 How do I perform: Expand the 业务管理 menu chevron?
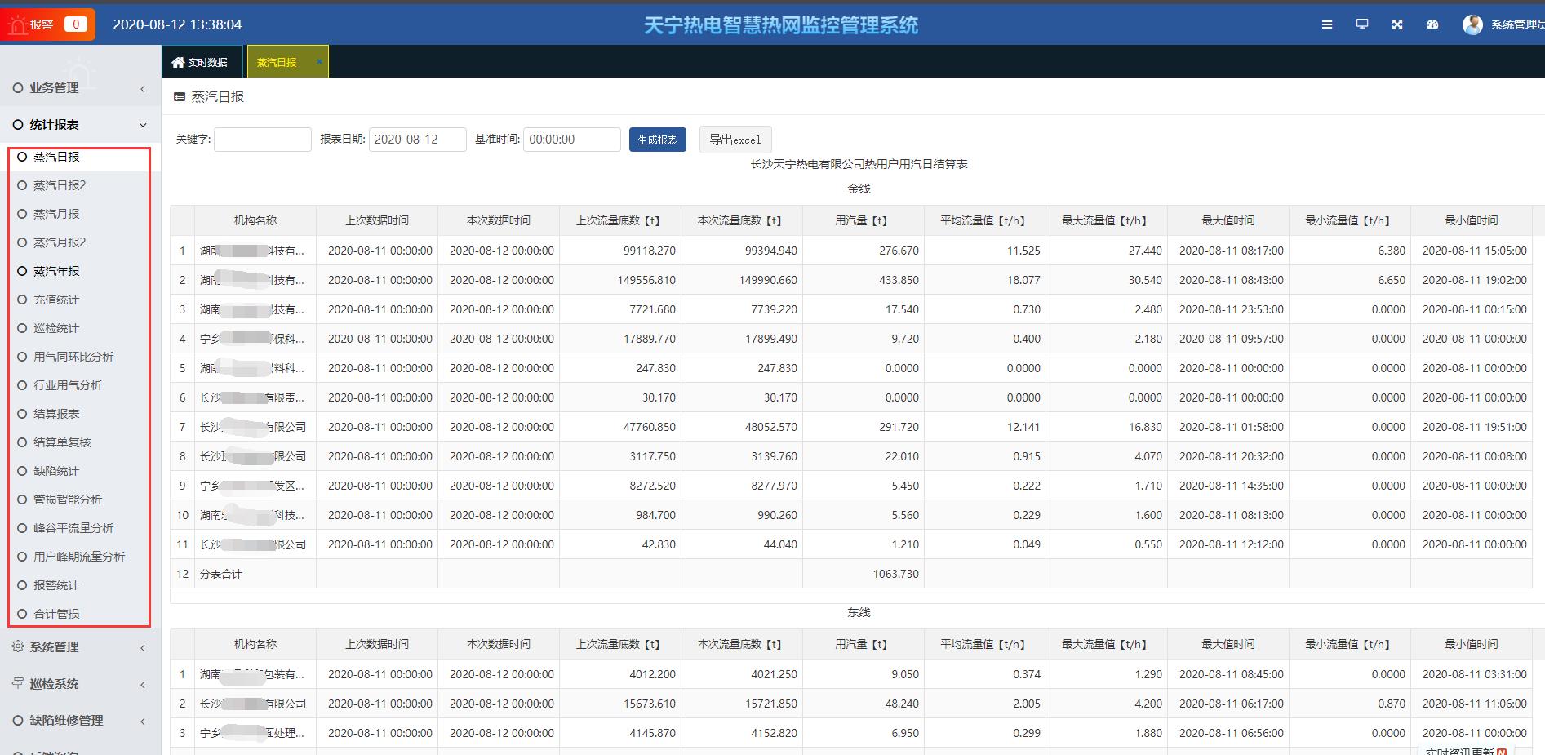click(x=143, y=88)
